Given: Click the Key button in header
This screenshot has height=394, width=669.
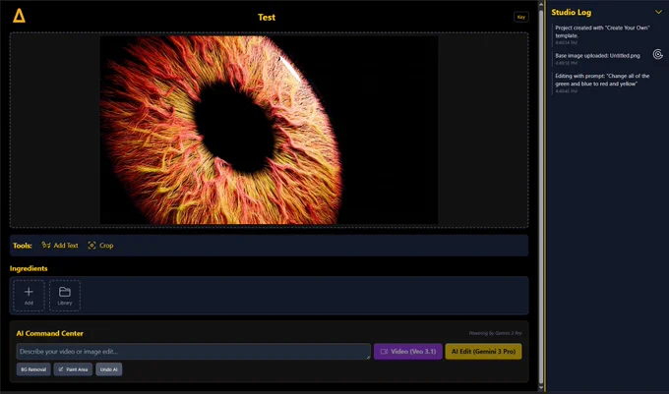Looking at the screenshot, I should coord(521,17).
